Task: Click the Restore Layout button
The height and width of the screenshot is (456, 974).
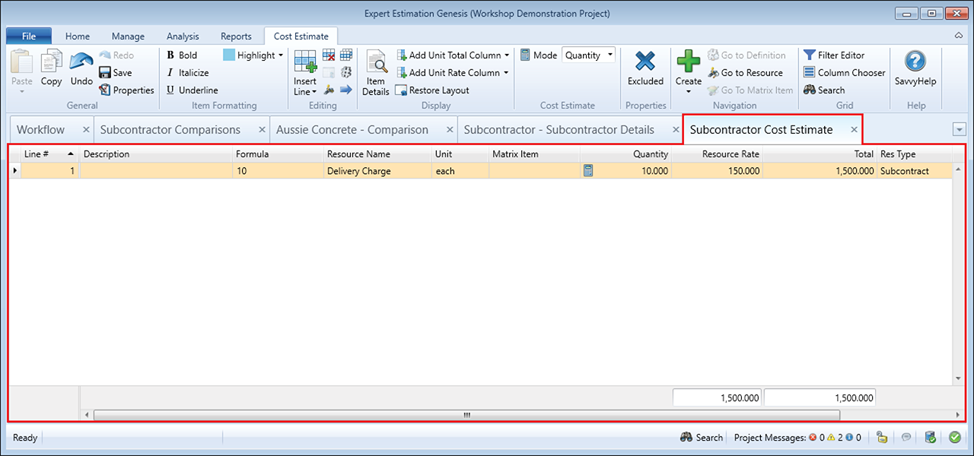Action: (x=433, y=90)
